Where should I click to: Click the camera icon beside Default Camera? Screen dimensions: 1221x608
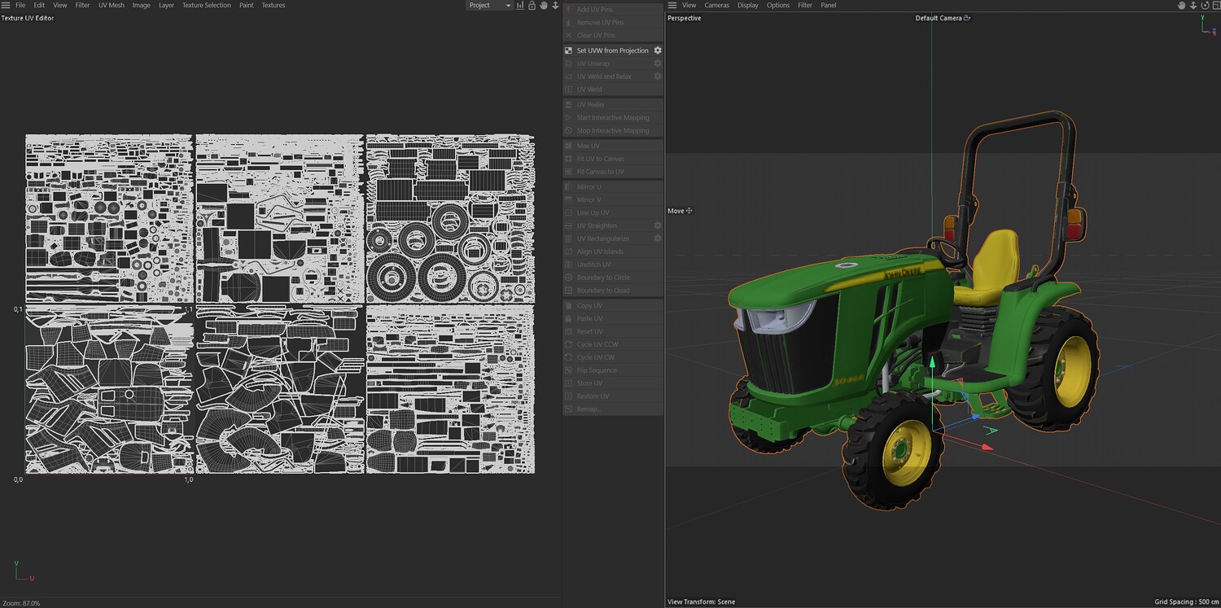(x=967, y=18)
